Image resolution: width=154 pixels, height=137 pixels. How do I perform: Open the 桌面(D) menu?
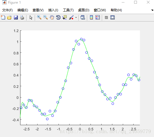[84, 10]
